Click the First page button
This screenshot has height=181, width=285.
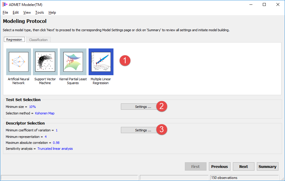click(196, 166)
